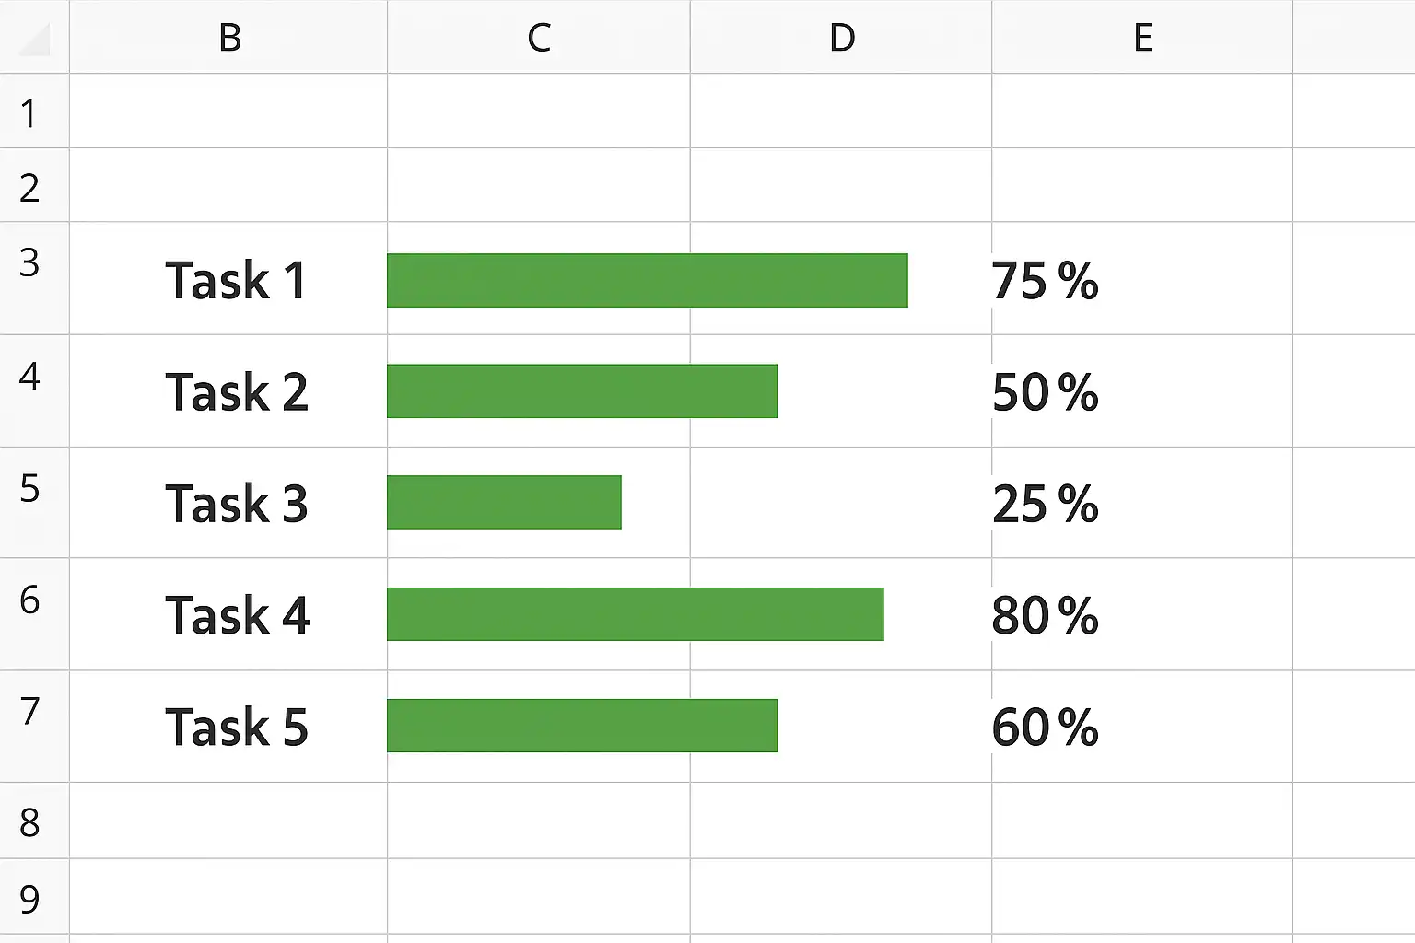Screen dimensions: 1415x943
Task: Click the select-all corner triangle
Action: 35,38
